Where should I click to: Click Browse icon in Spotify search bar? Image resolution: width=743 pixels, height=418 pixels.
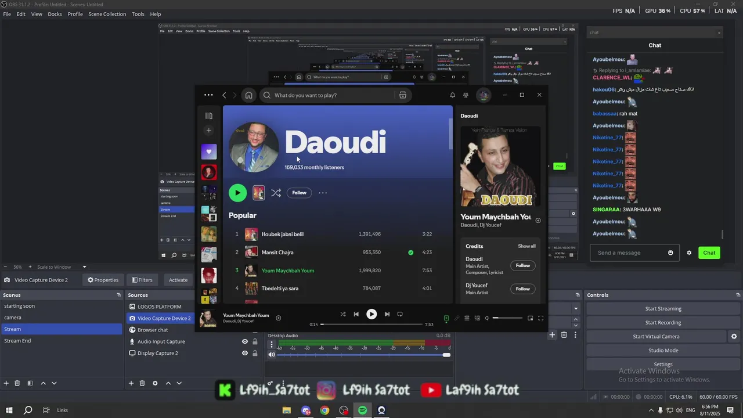click(x=402, y=95)
